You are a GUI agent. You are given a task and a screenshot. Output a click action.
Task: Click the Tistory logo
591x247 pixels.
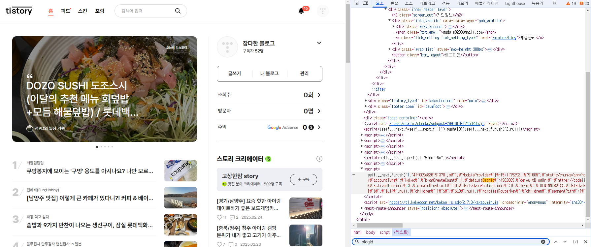pos(19,11)
